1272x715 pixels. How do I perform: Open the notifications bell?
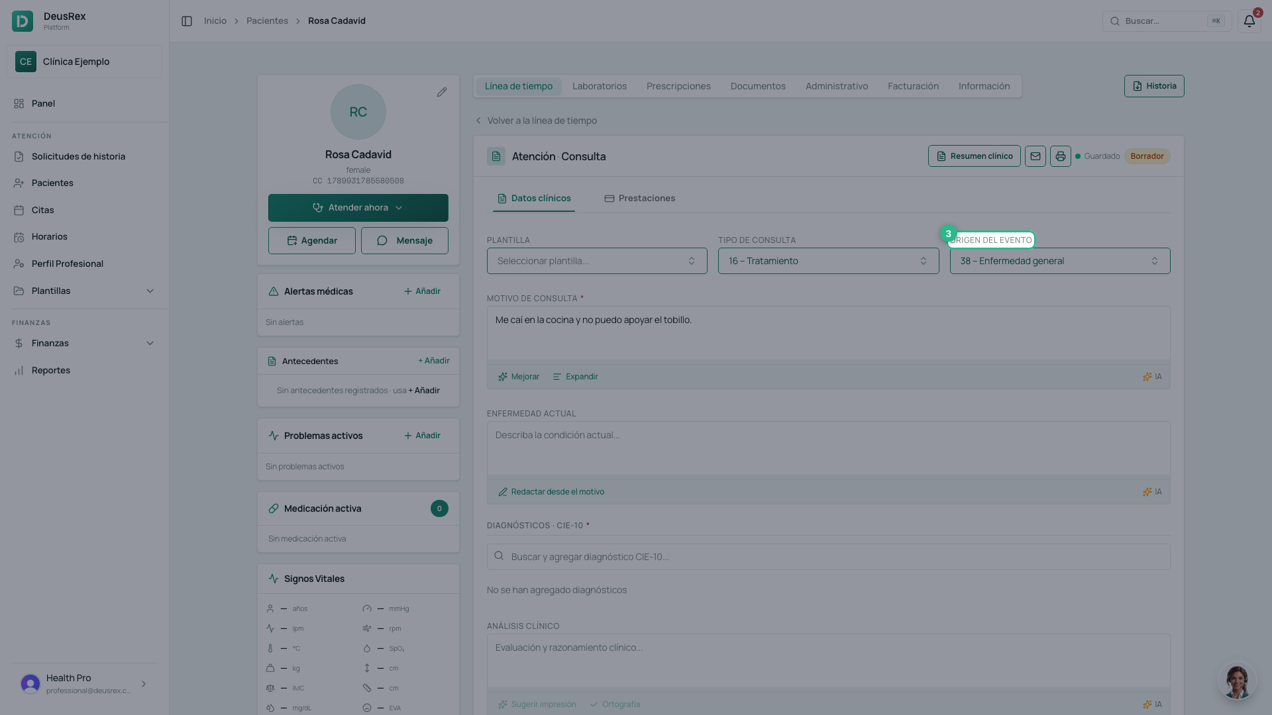[1249, 21]
